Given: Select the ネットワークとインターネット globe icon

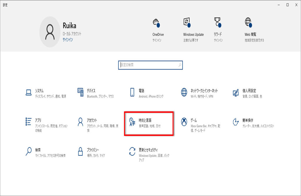Looking at the screenshot, I should (184, 93).
